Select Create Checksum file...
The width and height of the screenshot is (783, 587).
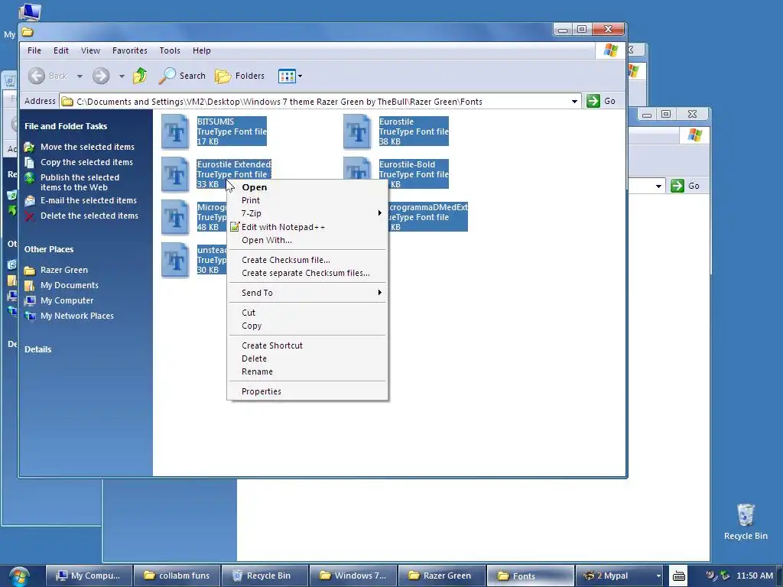[x=307, y=260]
